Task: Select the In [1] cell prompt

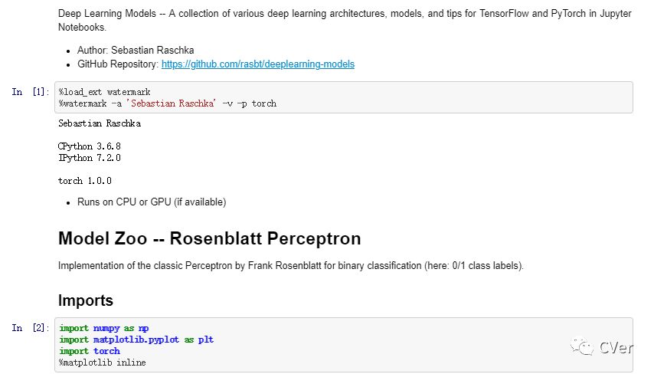Action: (x=31, y=92)
